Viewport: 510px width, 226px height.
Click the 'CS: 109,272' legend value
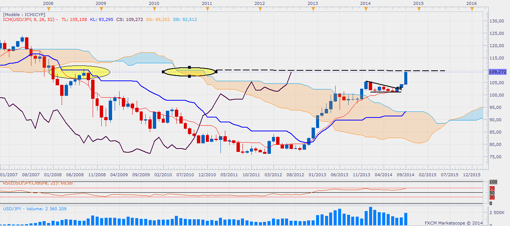[x=129, y=19]
